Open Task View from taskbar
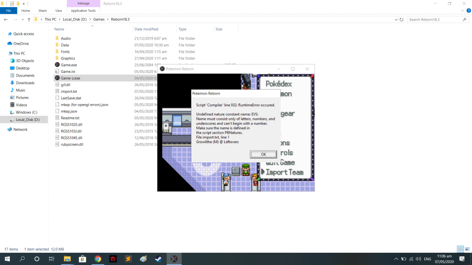 (x=51, y=259)
